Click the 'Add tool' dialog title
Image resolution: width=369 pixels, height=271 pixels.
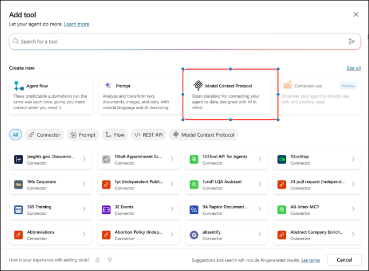coord(23,15)
